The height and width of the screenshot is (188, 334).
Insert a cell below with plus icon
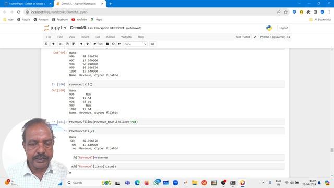tap(53, 44)
